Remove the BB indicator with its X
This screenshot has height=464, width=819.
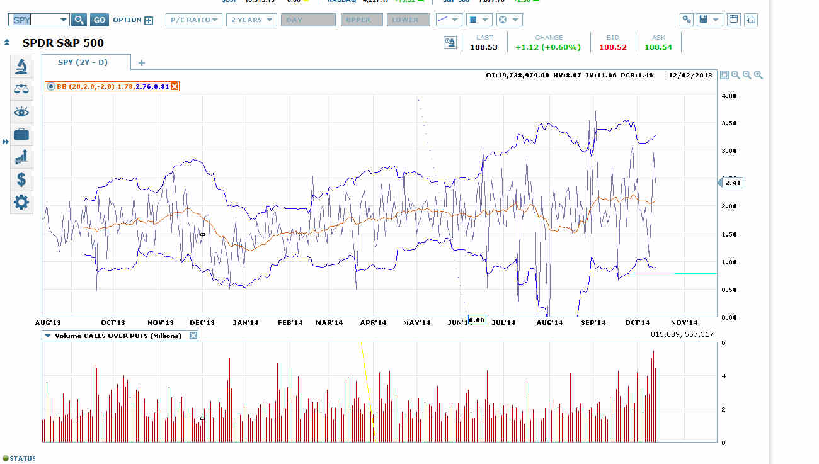point(175,86)
